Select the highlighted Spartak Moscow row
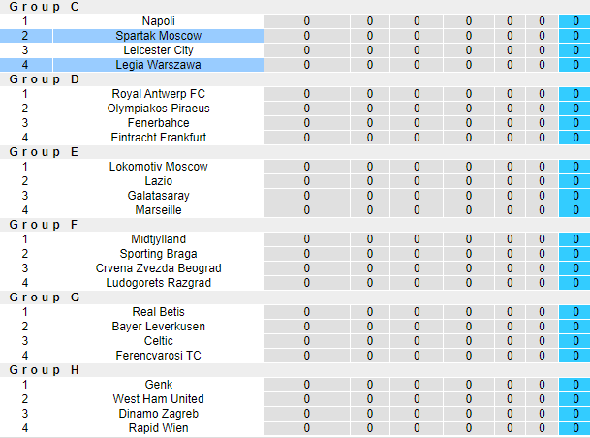This screenshot has height=438, width=590. coord(159,36)
